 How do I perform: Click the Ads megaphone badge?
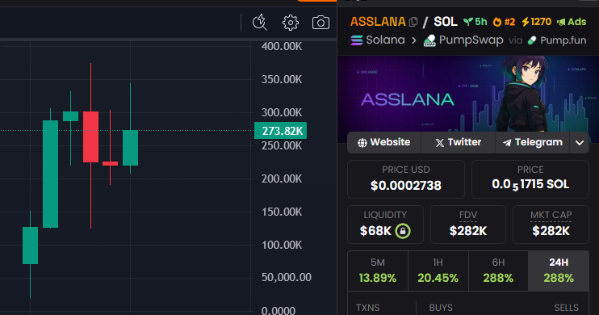coord(572,22)
